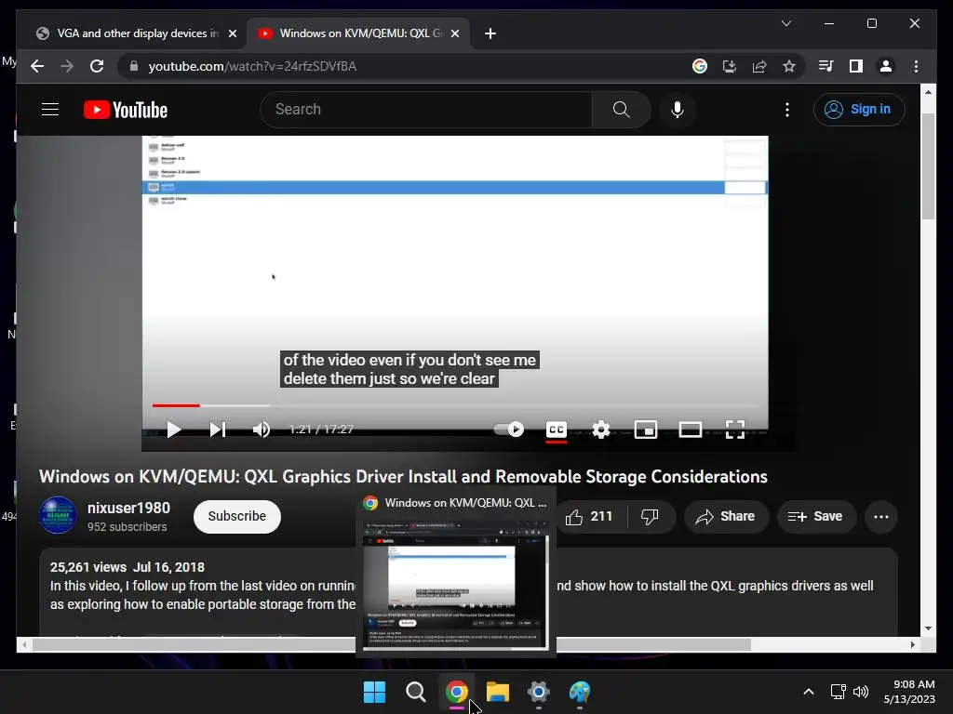Click the taskbar preview thumbnail of Chrome
The width and height of the screenshot is (953, 714).
click(455, 586)
